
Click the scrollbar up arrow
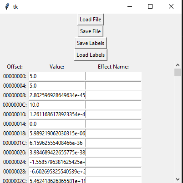pos(178,65)
